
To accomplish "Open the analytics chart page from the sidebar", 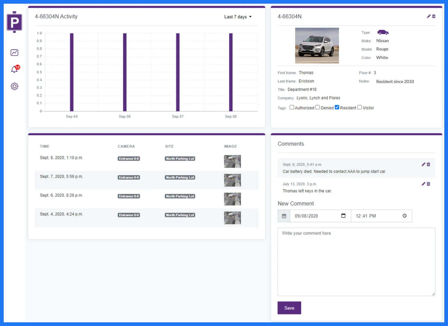I will [14, 53].
